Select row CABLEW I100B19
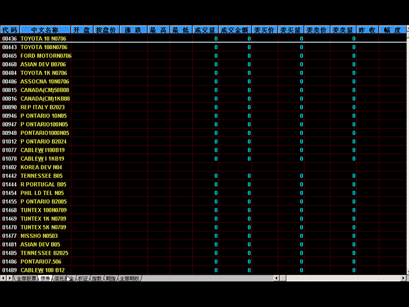 203,150
